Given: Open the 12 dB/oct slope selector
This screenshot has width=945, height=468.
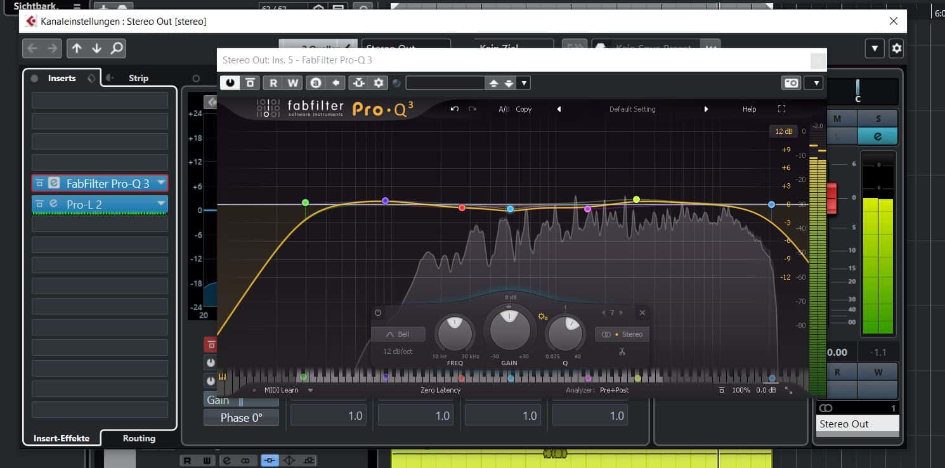Looking at the screenshot, I should point(398,351).
